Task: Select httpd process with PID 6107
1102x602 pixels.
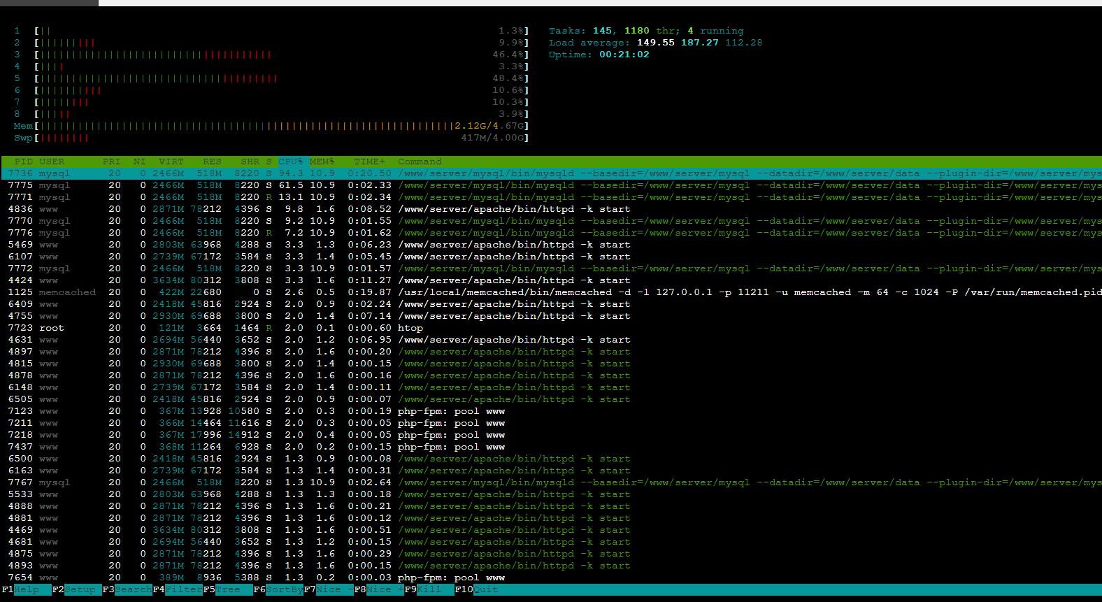Action: click(551, 257)
